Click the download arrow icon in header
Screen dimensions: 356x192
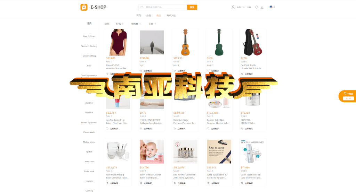tap(262, 7)
